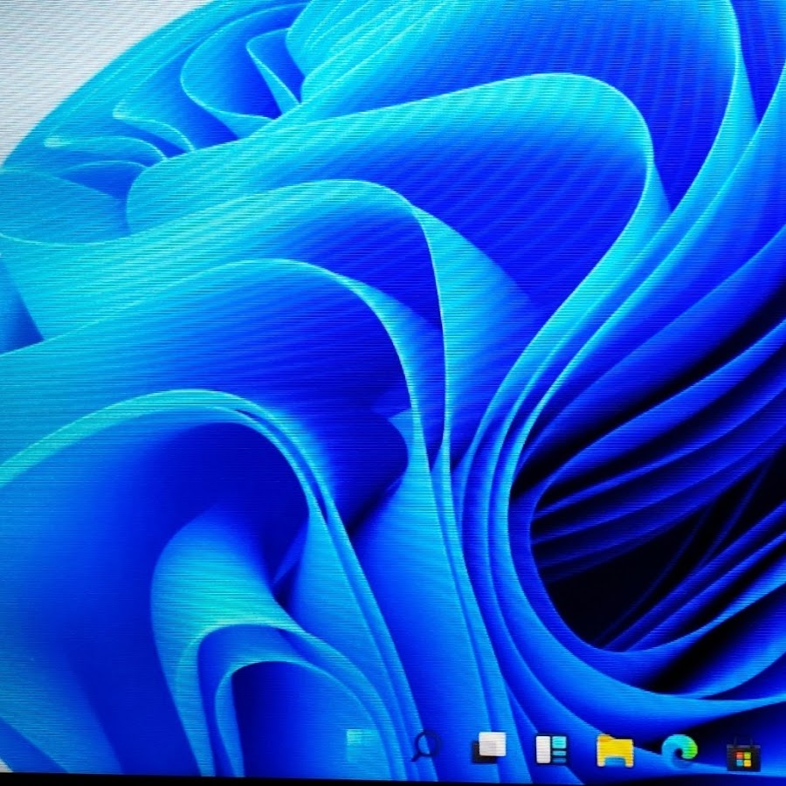The height and width of the screenshot is (786, 786).
Task: Start a web session with Edge icon
Action: [679, 749]
